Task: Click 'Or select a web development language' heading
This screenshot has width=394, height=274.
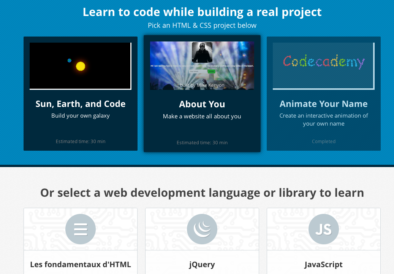Action: click(202, 193)
